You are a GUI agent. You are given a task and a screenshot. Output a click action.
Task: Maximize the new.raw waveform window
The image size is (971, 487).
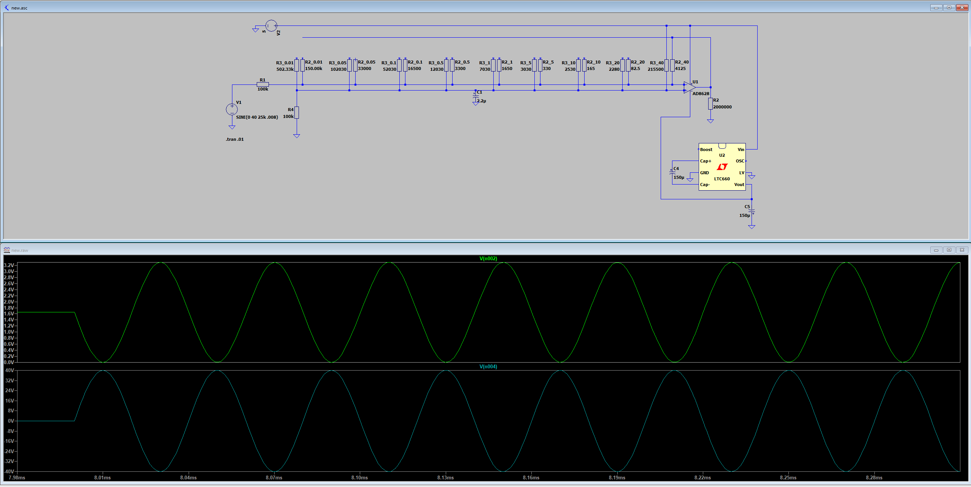coord(949,250)
